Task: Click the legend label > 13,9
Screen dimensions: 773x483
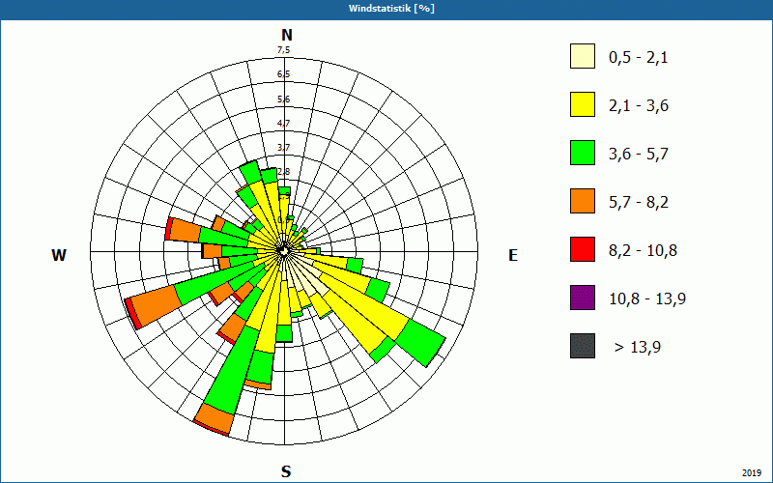Action: click(x=638, y=348)
